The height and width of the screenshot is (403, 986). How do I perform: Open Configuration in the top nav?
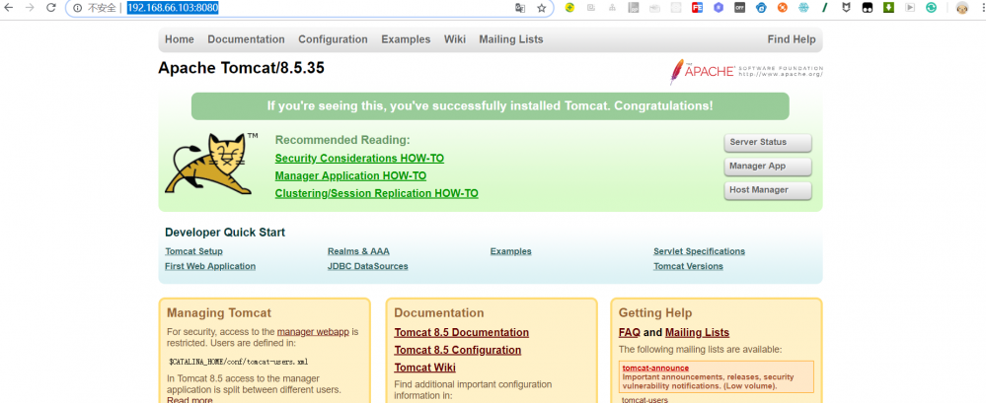(333, 38)
